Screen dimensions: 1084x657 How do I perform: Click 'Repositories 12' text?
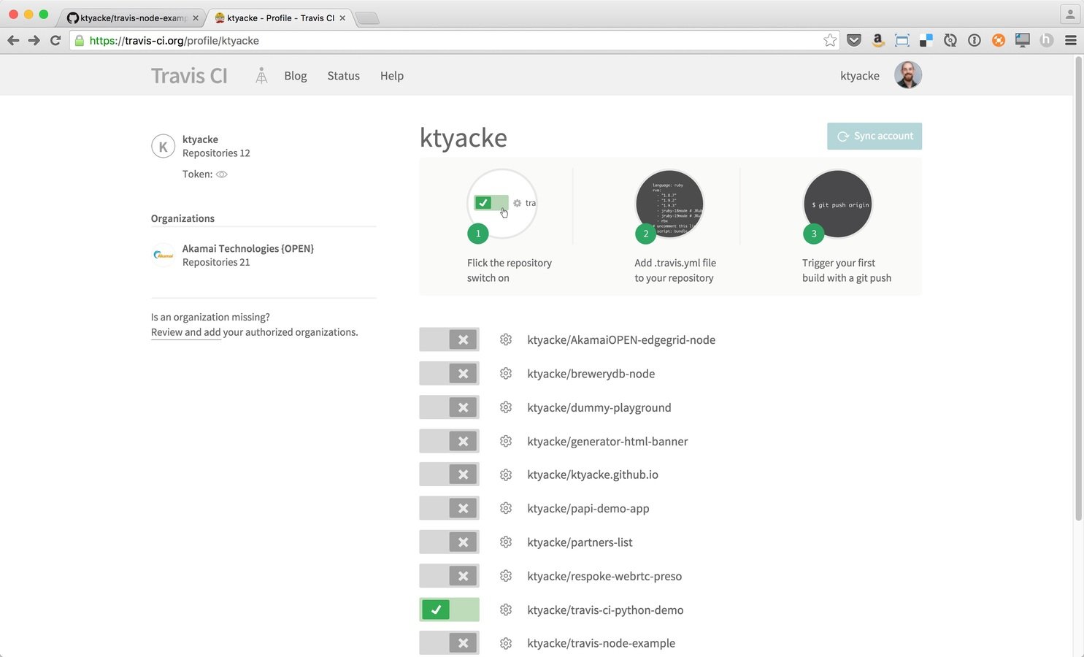click(216, 153)
